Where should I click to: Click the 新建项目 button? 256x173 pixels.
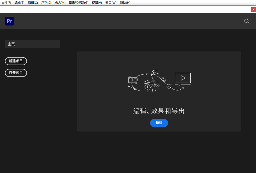click(x=16, y=61)
